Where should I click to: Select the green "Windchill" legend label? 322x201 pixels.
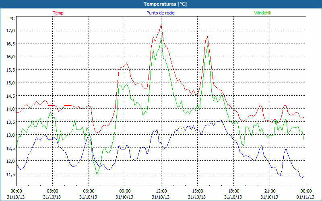[262, 13]
